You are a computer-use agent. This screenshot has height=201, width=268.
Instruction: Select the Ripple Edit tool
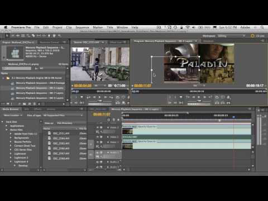[x=18, y=35]
